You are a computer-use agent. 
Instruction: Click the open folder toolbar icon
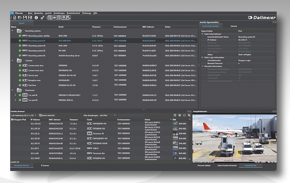click(20, 17)
